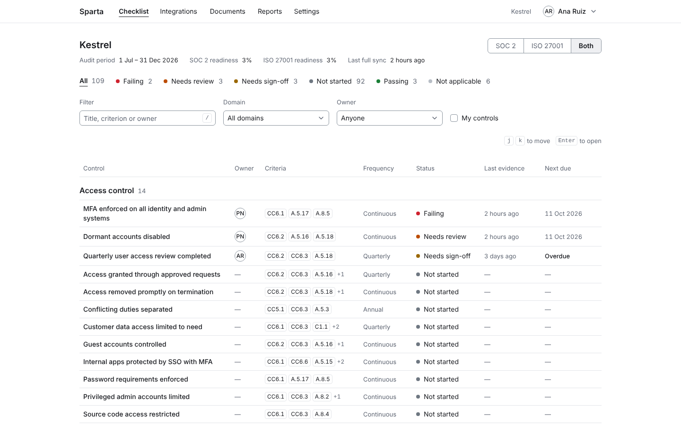Click the Kestrel organization name in header
681x425 pixels.
pos(521,11)
